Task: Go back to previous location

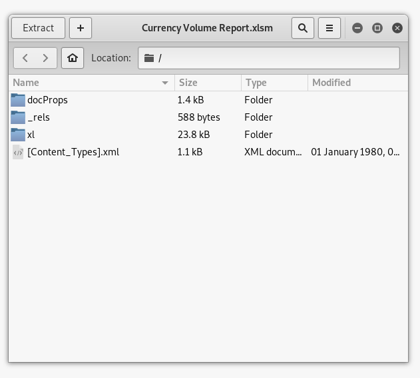Action: 25,58
